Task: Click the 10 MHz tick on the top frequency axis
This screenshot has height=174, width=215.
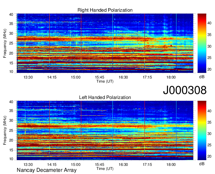Action: [x=11, y=72]
